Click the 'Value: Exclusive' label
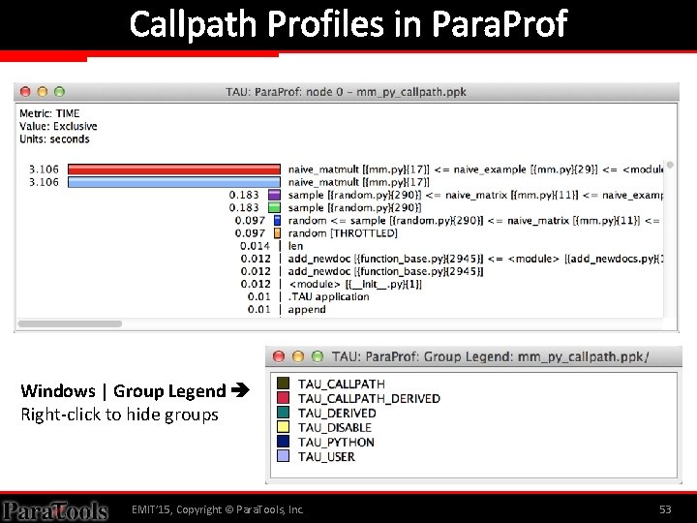 click(58, 126)
